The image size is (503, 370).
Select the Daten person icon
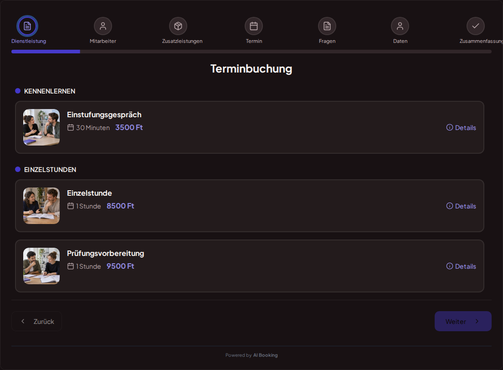coord(400,26)
